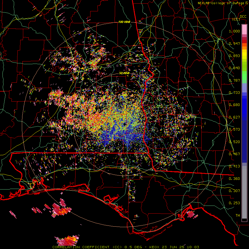Pick the yellow swatch in the color bar

click(x=244, y=54)
